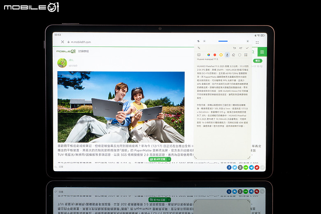Share to Facebook
Viewport: 321px width, 214px height.
pos(229,167)
